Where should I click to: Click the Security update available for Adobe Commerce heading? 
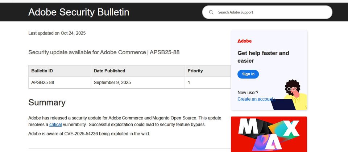point(104,52)
